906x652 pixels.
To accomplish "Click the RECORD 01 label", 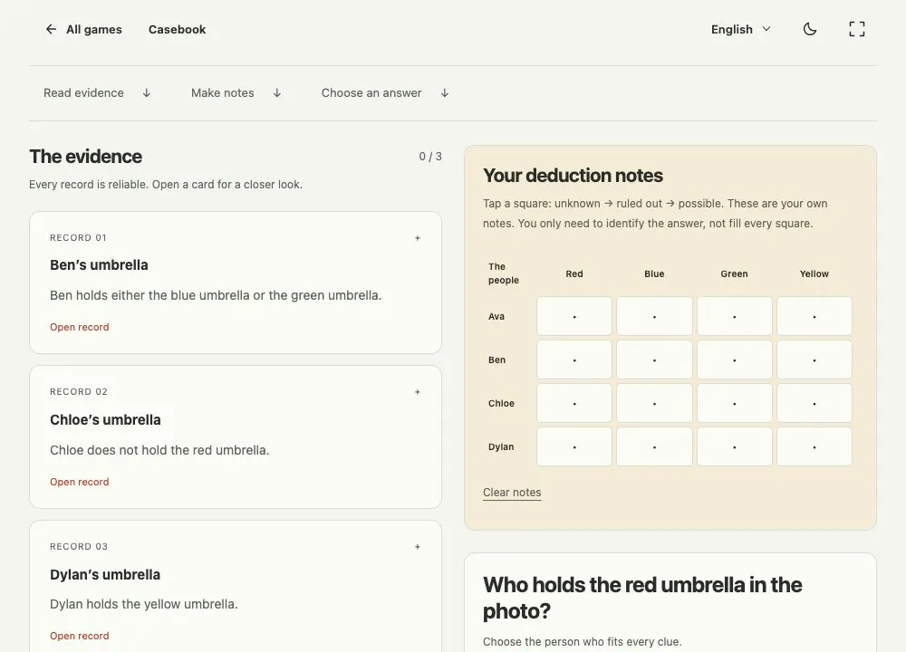I will pos(78,238).
